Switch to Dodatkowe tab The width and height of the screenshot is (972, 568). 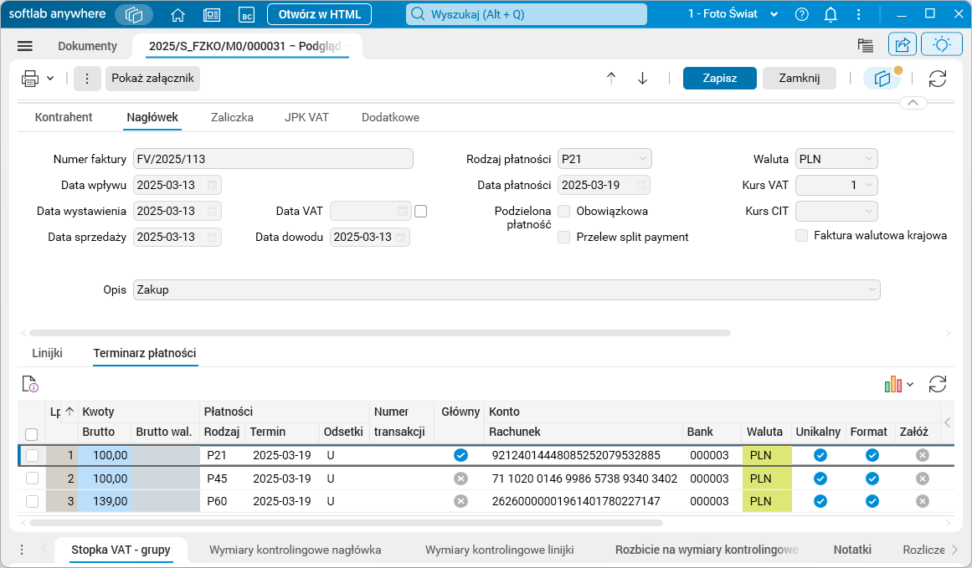click(390, 117)
